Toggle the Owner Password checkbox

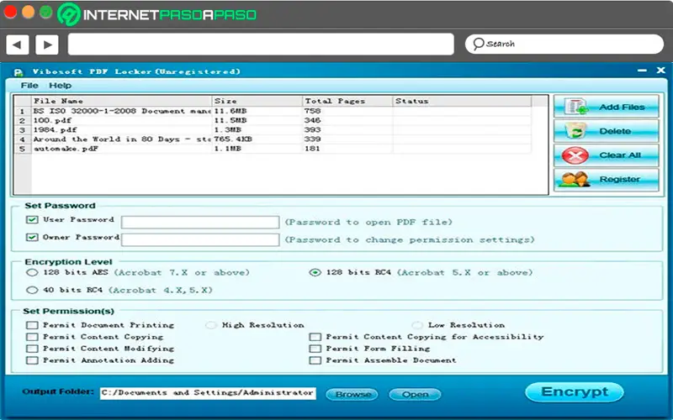pos(32,237)
